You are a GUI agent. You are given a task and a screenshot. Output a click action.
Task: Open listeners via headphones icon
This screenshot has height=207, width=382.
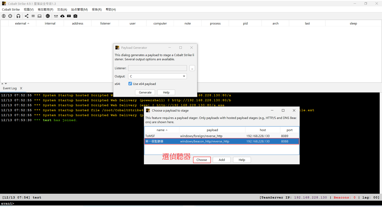[x=18, y=16]
